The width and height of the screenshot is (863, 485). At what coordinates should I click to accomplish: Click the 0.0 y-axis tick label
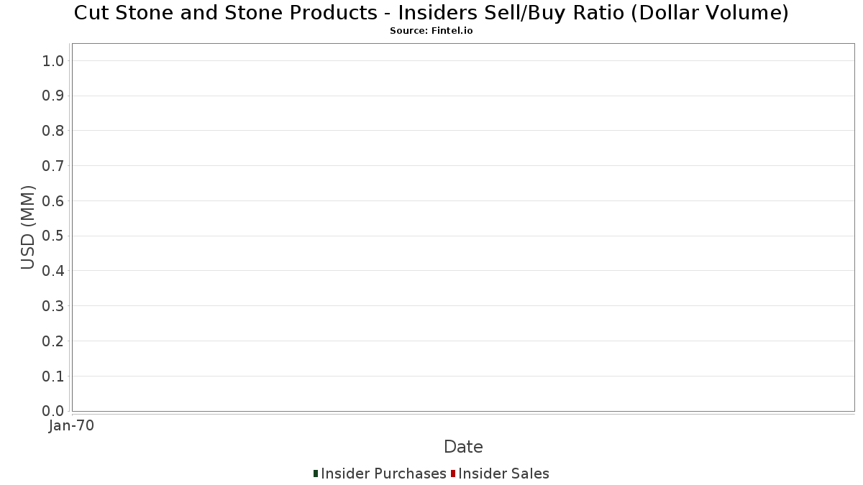pos(54,411)
